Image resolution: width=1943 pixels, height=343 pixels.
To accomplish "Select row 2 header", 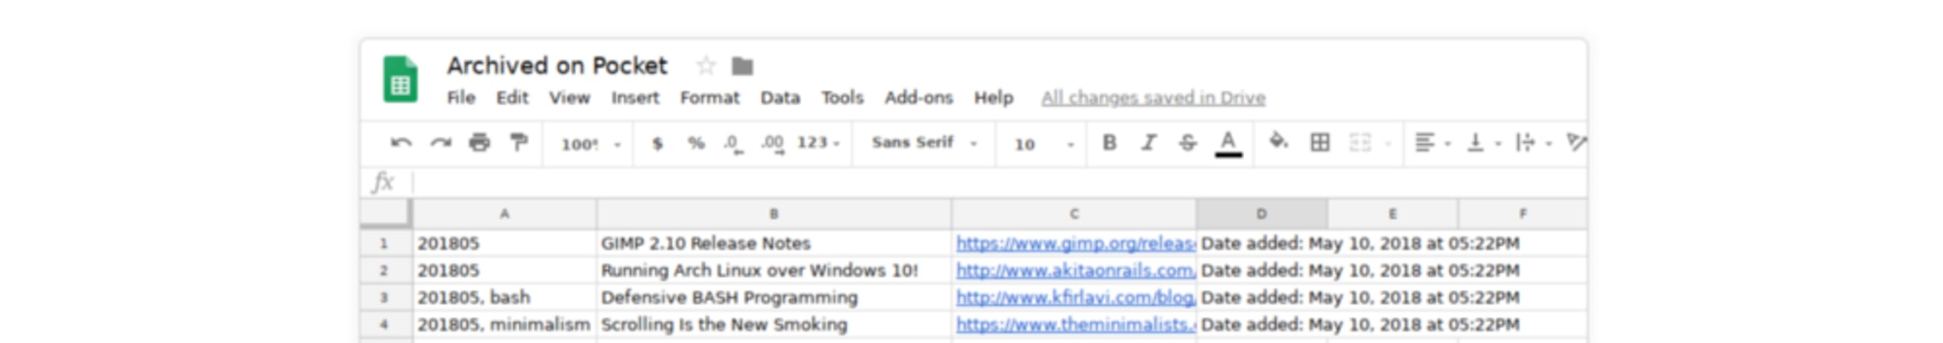I will point(385,270).
